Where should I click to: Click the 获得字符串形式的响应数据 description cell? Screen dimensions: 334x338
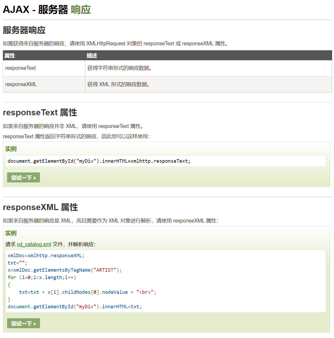(209, 68)
